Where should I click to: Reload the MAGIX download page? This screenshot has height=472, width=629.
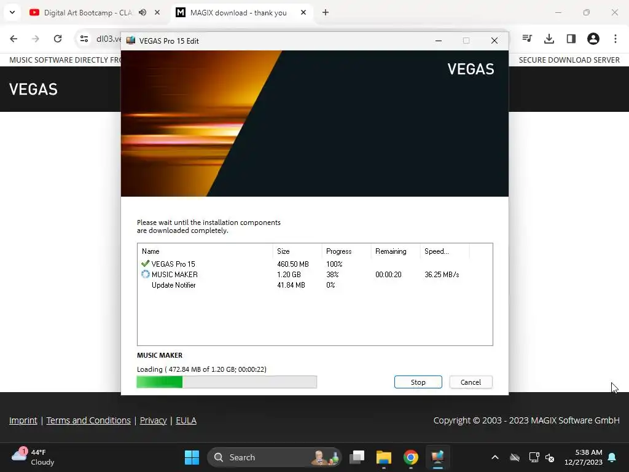click(58, 39)
